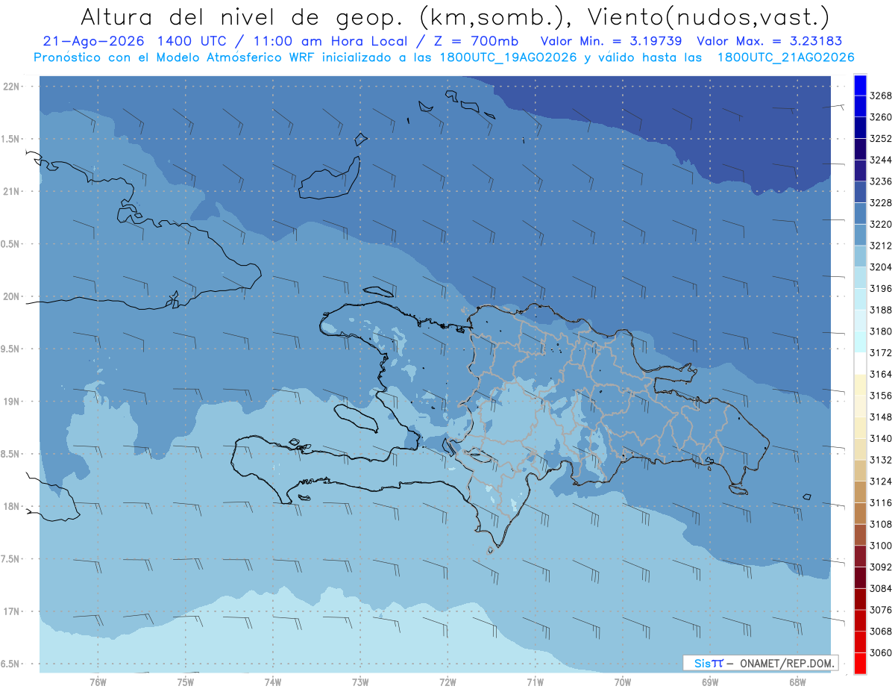Pick the brown swatch between 3116 and 3108
Screen dimensions: 895x692
pyautogui.click(x=859, y=514)
